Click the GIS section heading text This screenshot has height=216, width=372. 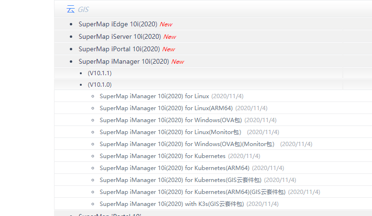[83, 10]
